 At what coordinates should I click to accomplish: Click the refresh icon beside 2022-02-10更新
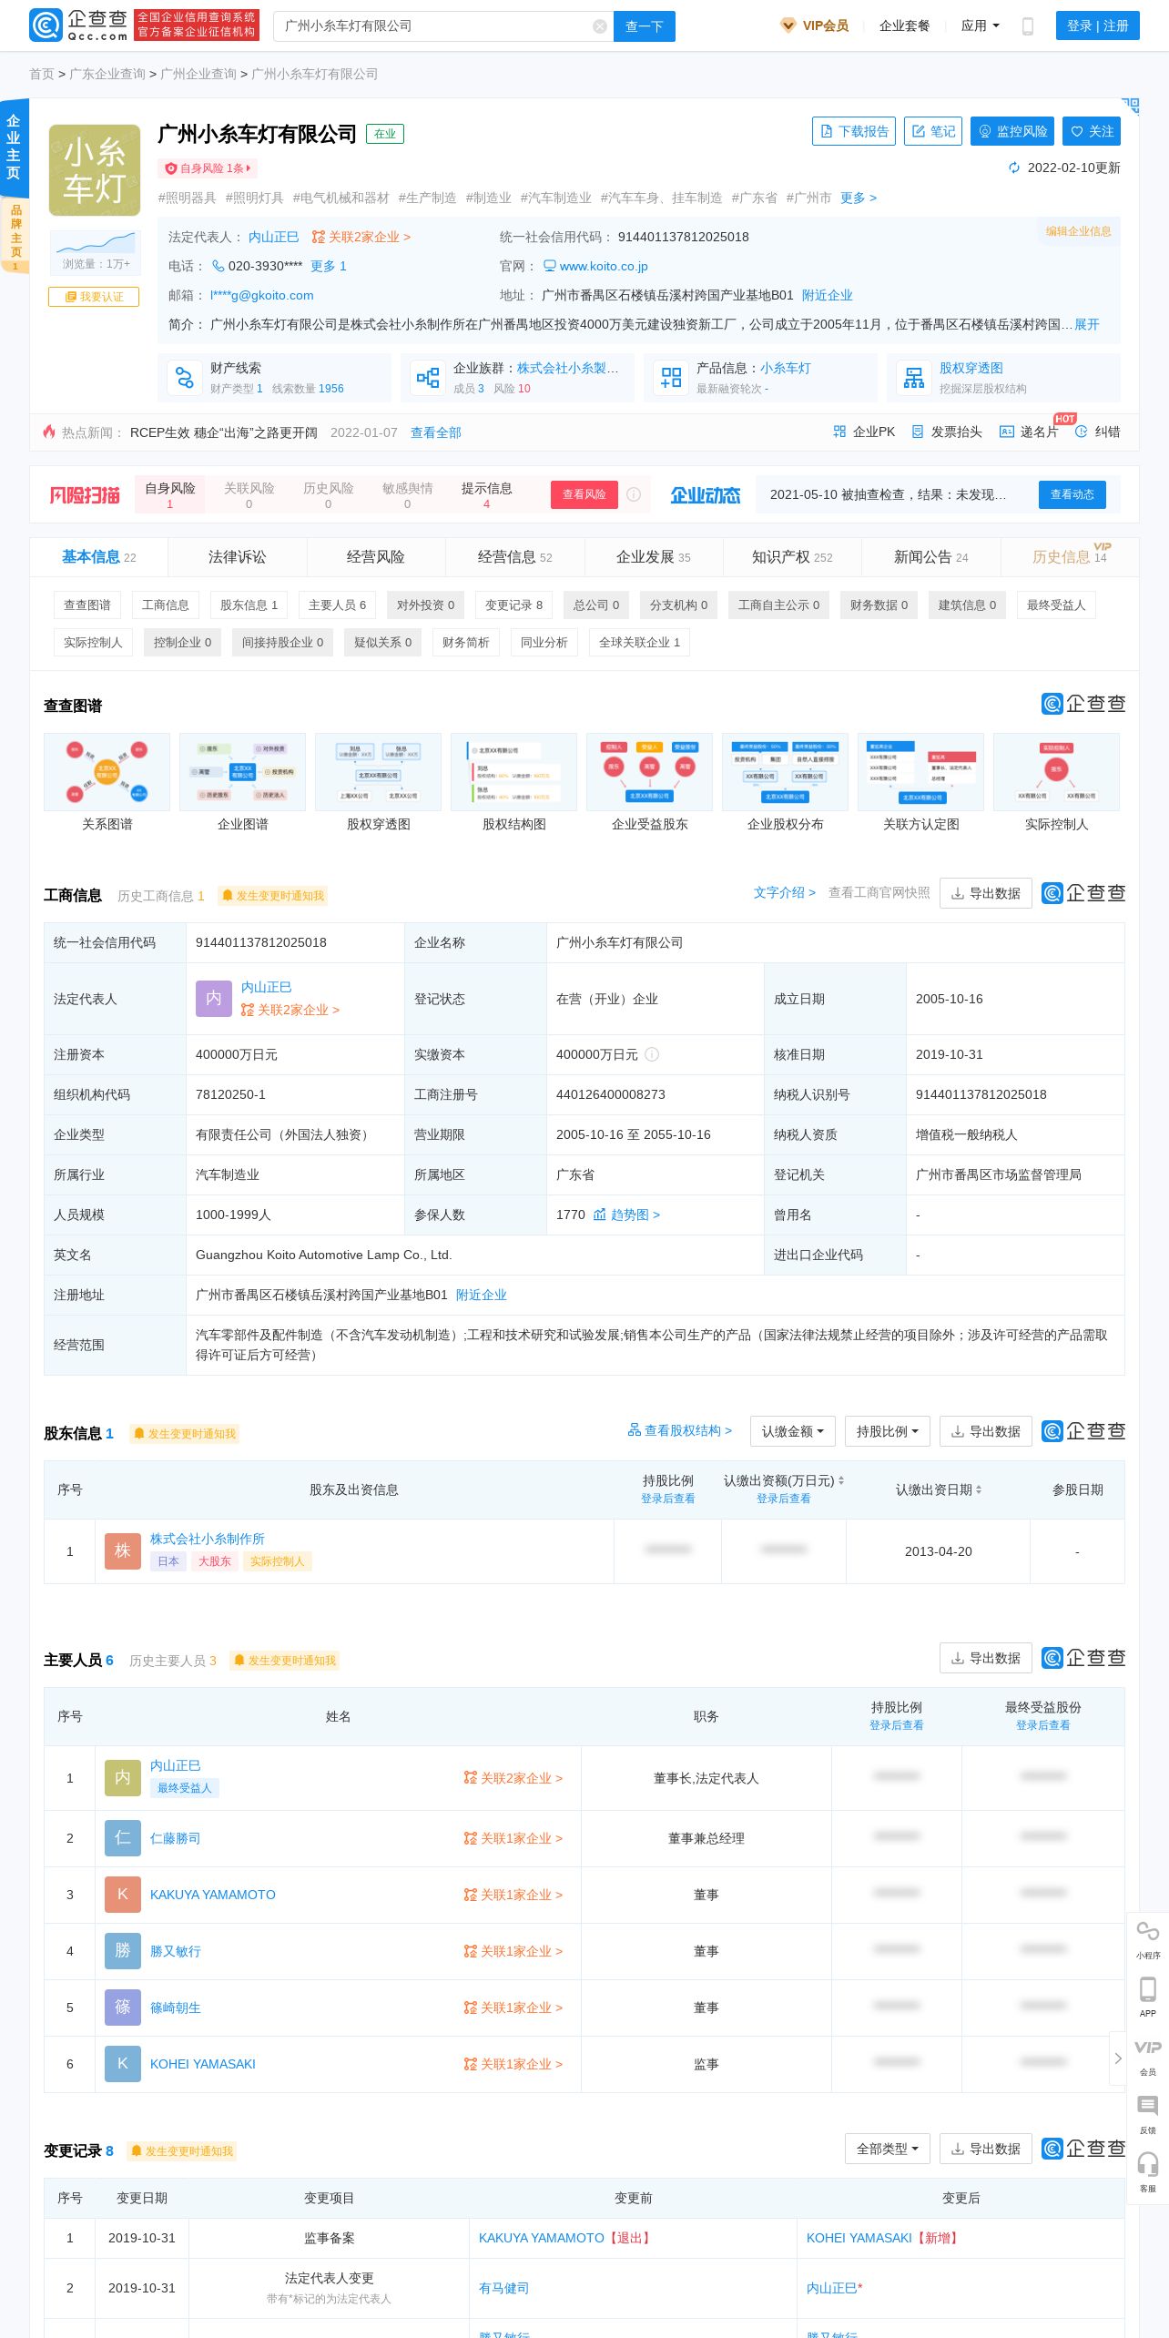1014,168
